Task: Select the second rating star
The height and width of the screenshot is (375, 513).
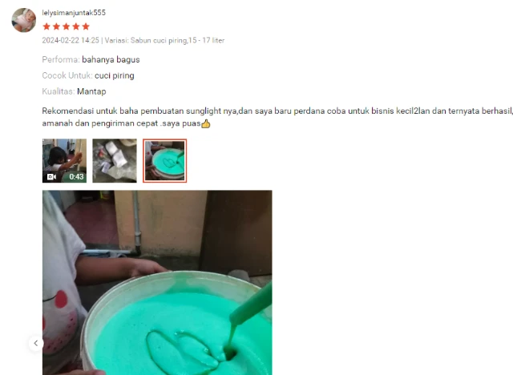Action: click(x=56, y=26)
